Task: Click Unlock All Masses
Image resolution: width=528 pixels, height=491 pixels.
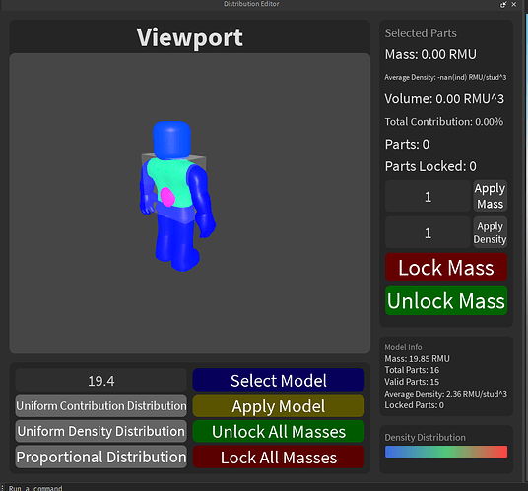Action: point(279,432)
